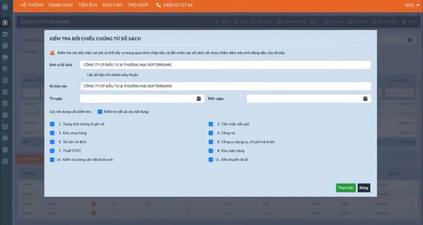Focus the Đến ngày date field
This screenshot has width=423, height=225.
309,98
